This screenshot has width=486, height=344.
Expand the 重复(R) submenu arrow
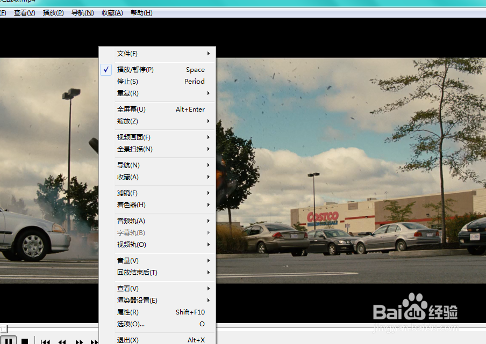[209, 93]
